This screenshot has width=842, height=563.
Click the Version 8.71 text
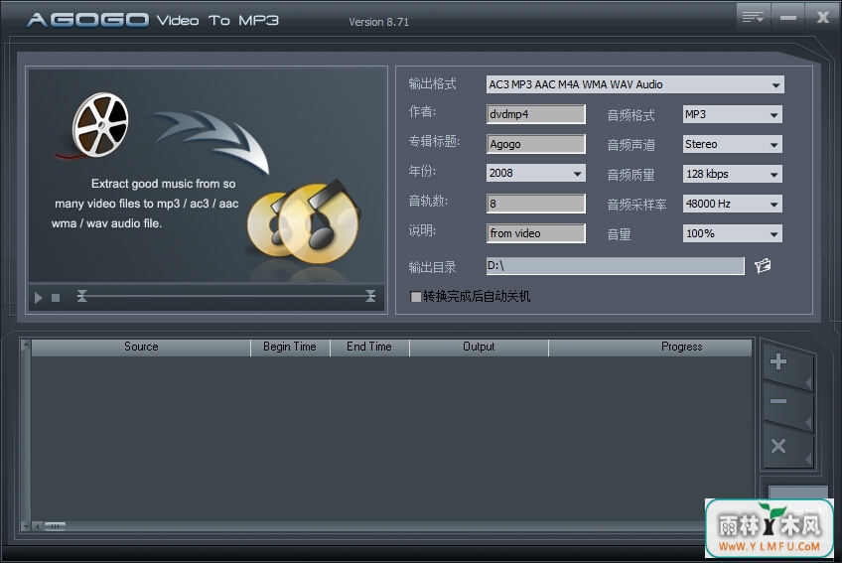point(378,22)
